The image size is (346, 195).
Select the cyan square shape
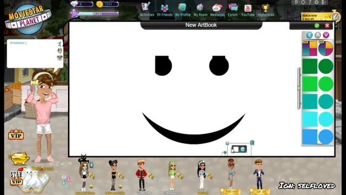pos(310,119)
